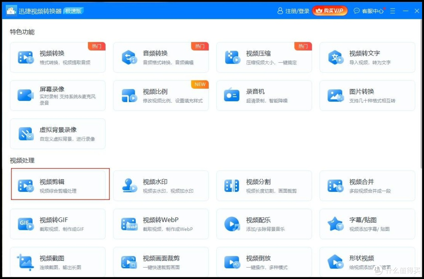Click the 录音机 radio icon

click(x=232, y=95)
